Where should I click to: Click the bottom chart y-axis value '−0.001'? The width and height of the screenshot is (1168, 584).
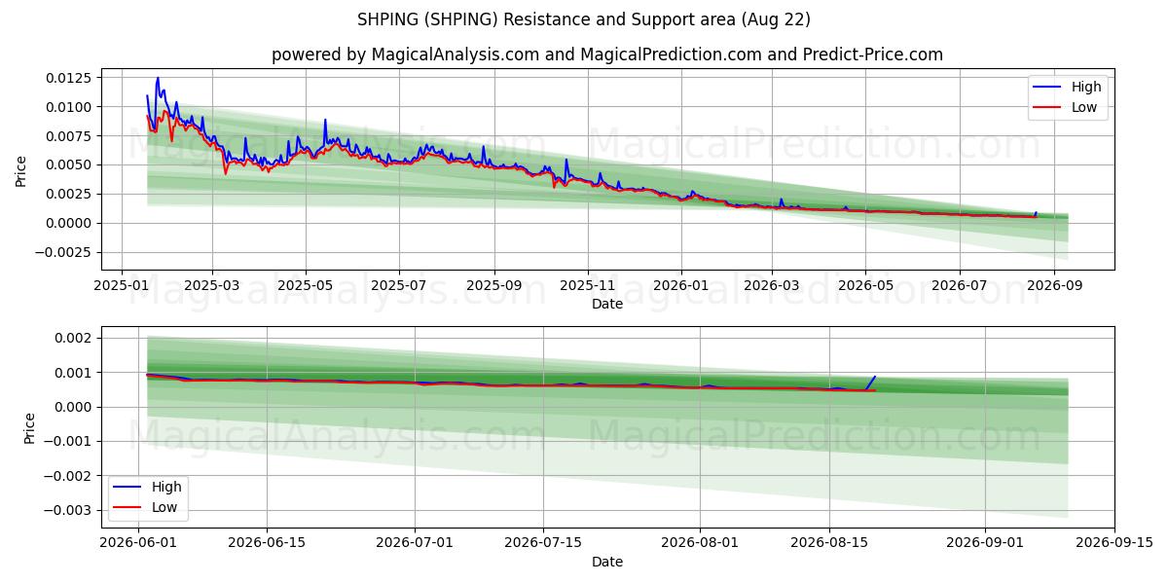(68, 442)
